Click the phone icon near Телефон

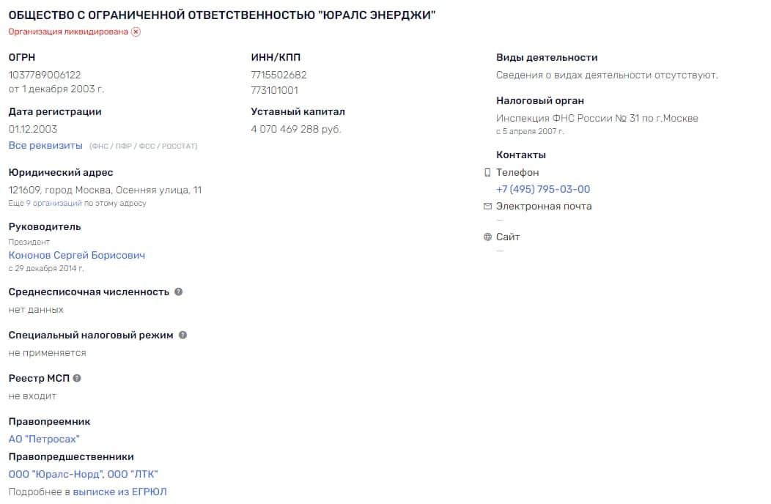[487, 173]
